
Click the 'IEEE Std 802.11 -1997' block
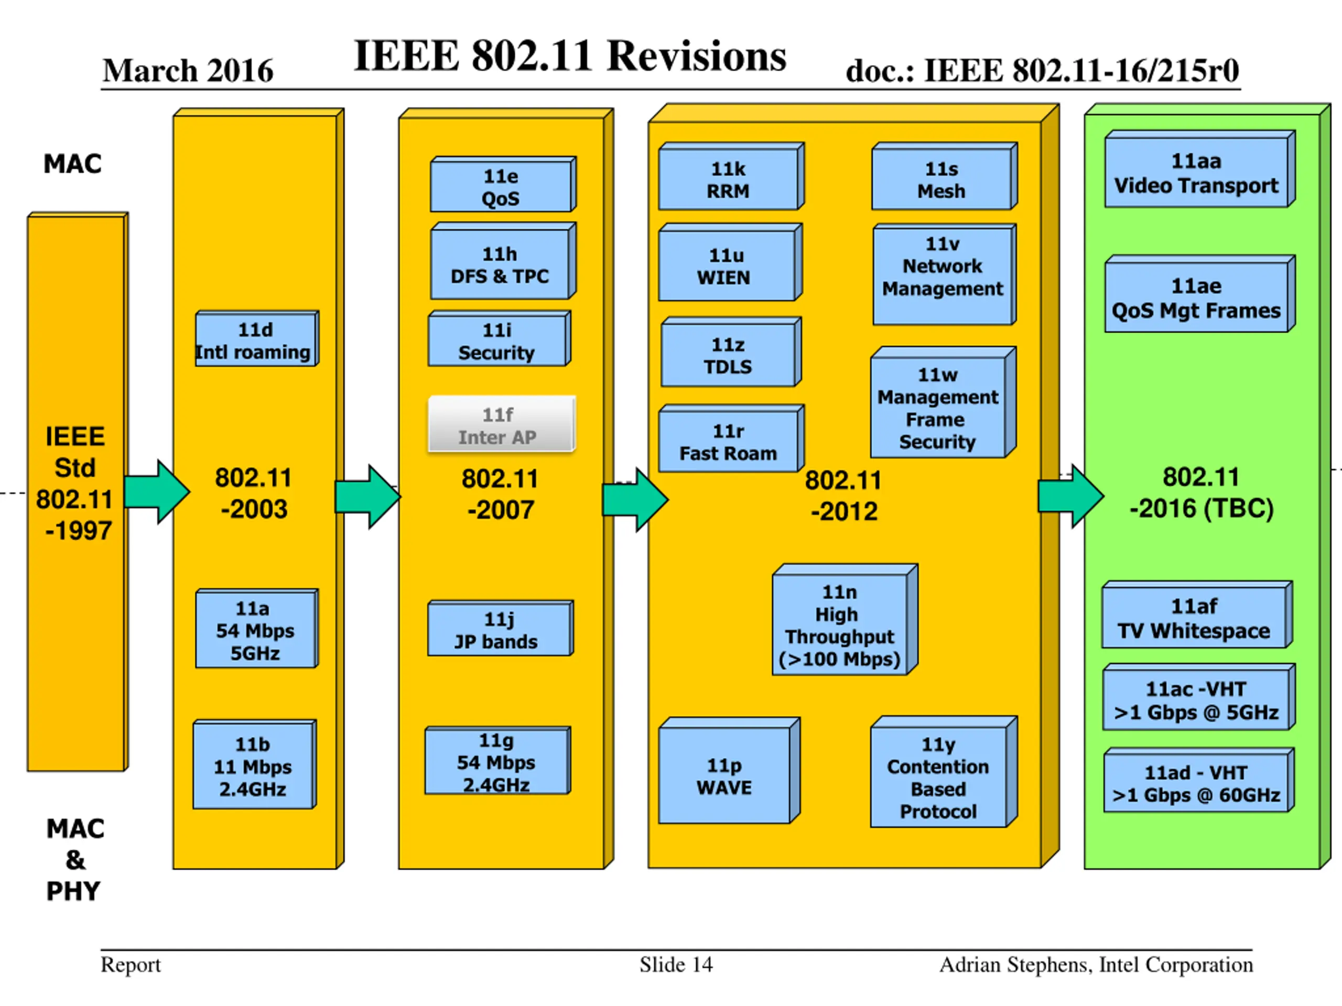(x=78, y=492)
